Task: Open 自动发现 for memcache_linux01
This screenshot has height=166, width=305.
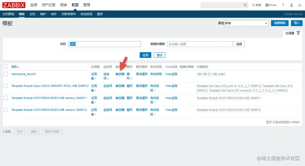Action: [x=156, y=74]
